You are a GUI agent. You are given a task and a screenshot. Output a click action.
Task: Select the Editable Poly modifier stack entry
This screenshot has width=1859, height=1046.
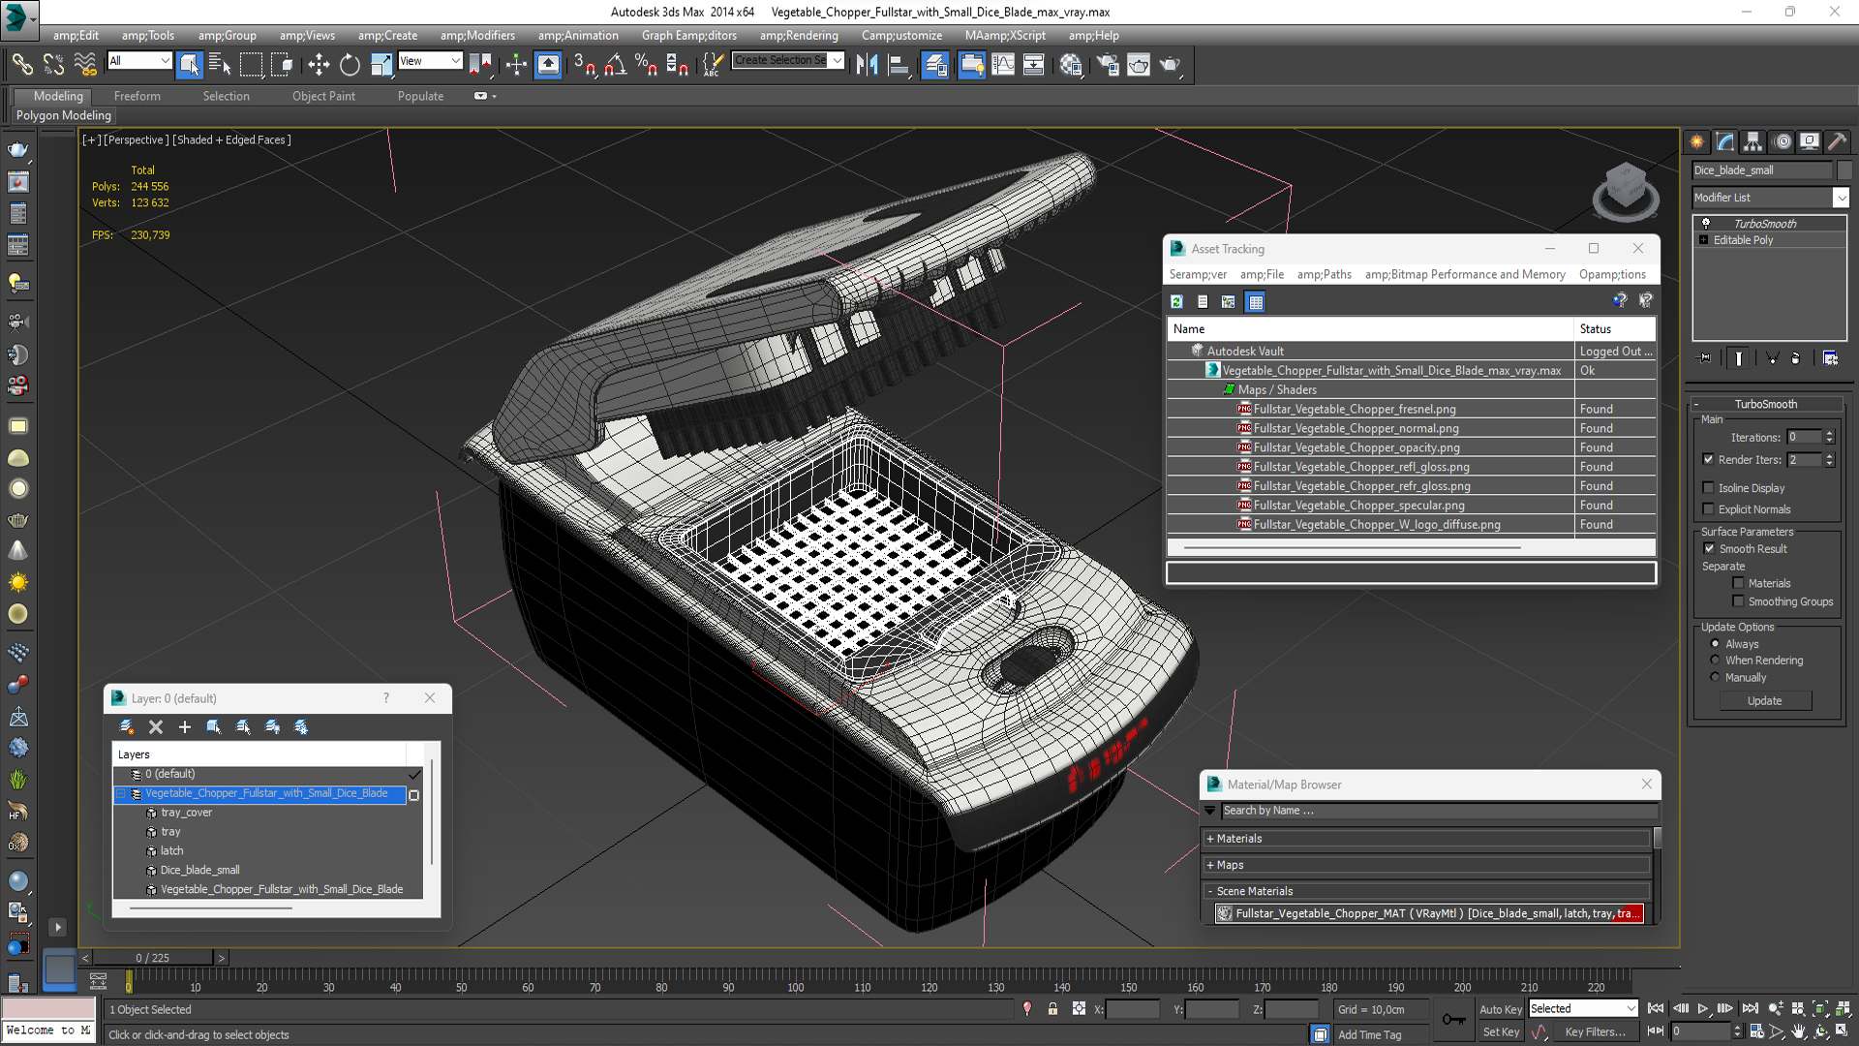pyautogui.click(x=1743, y=240)
